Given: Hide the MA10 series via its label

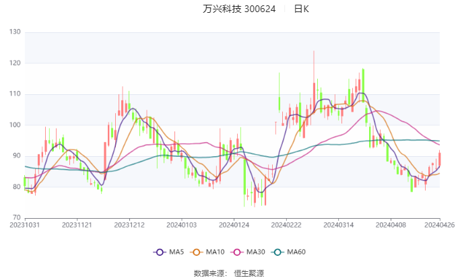Looking at the screenshot, I should 215,252.
